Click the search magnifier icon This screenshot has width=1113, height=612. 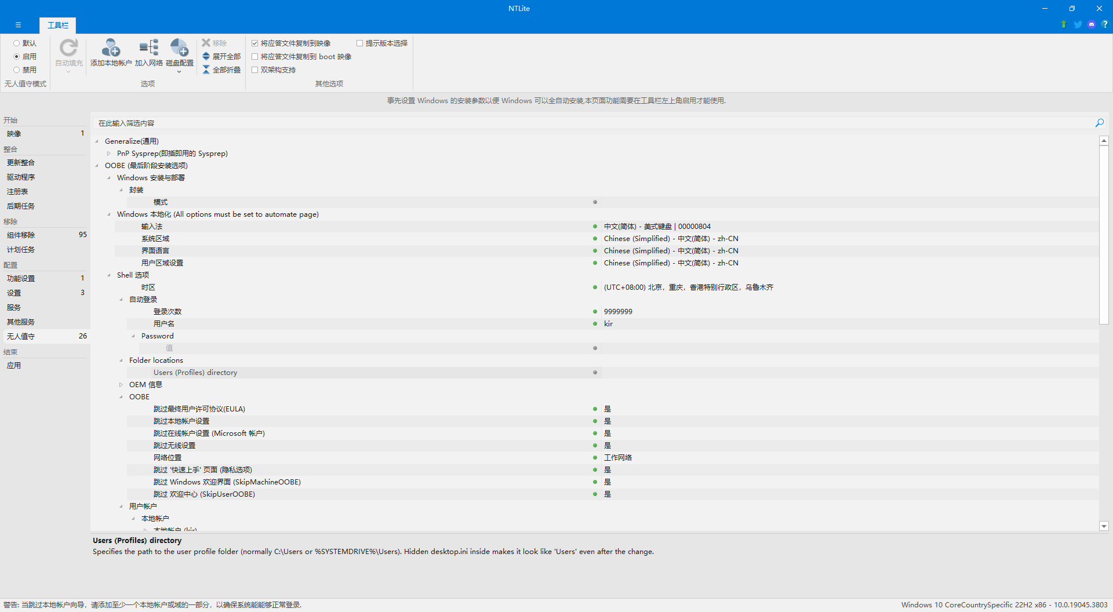pos(1100,123)
